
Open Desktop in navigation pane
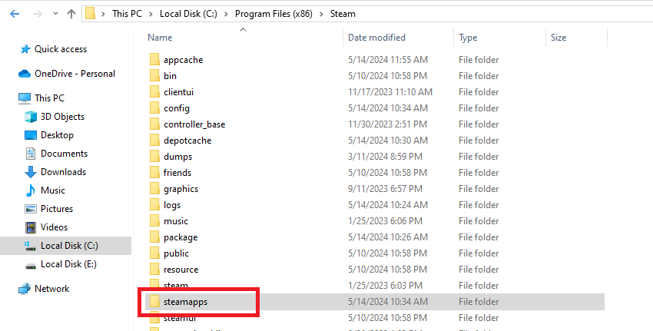point(57,135)
